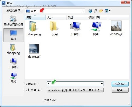
Task: Select the 公用 folder in file list
Action: coord(55,28)
